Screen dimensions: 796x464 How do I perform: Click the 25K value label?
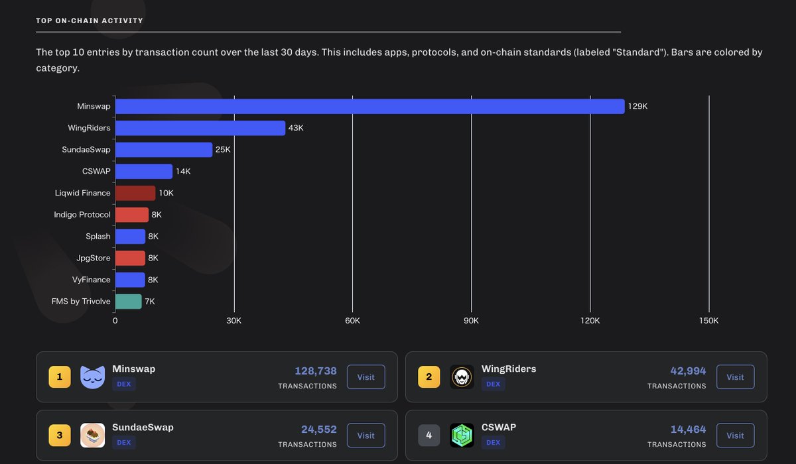223,150
